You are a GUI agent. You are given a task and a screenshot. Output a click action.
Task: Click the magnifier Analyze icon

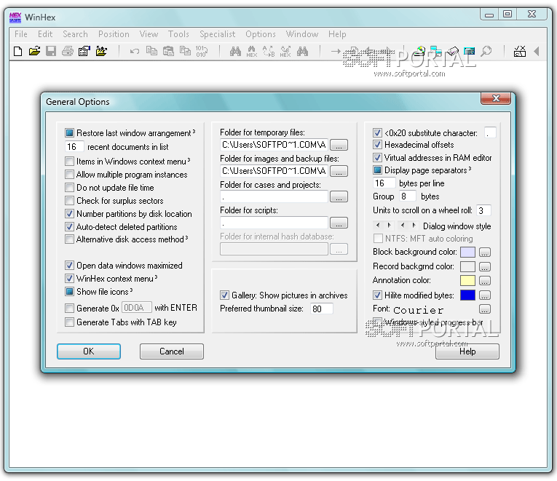(x=486, y=52)
